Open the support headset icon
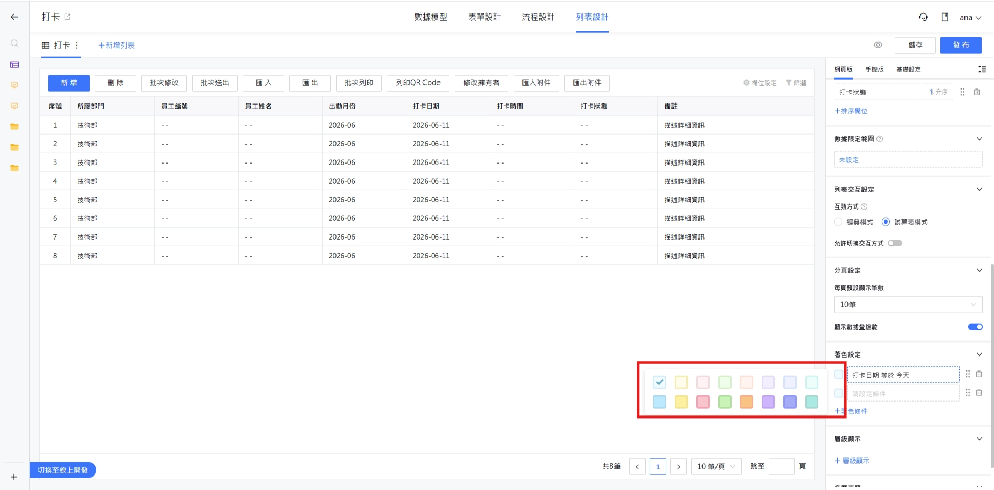Screen dimensions: 994x490 [923, 17]
